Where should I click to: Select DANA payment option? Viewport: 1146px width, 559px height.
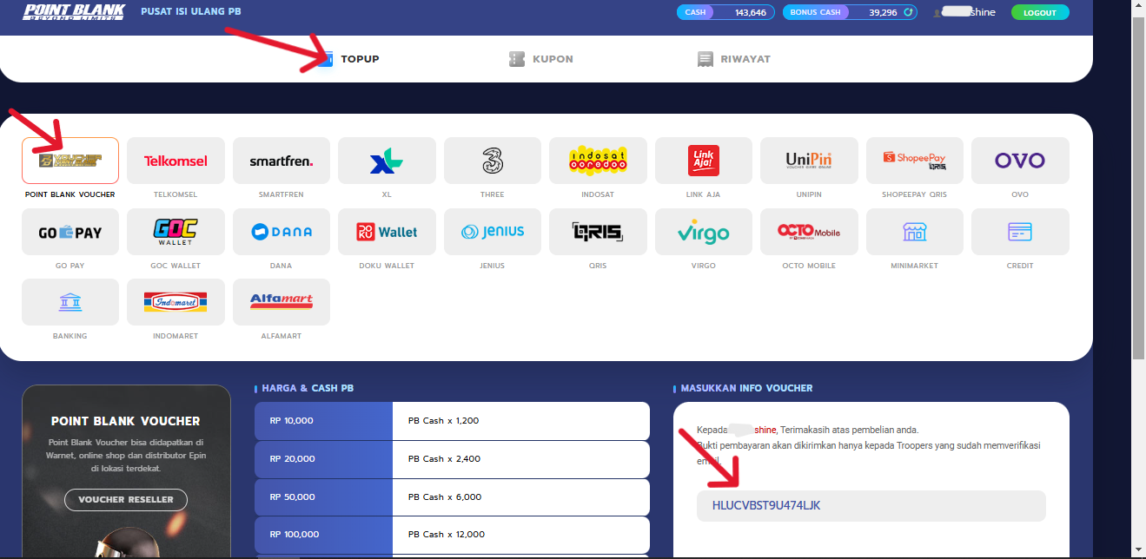coord(282,232)
